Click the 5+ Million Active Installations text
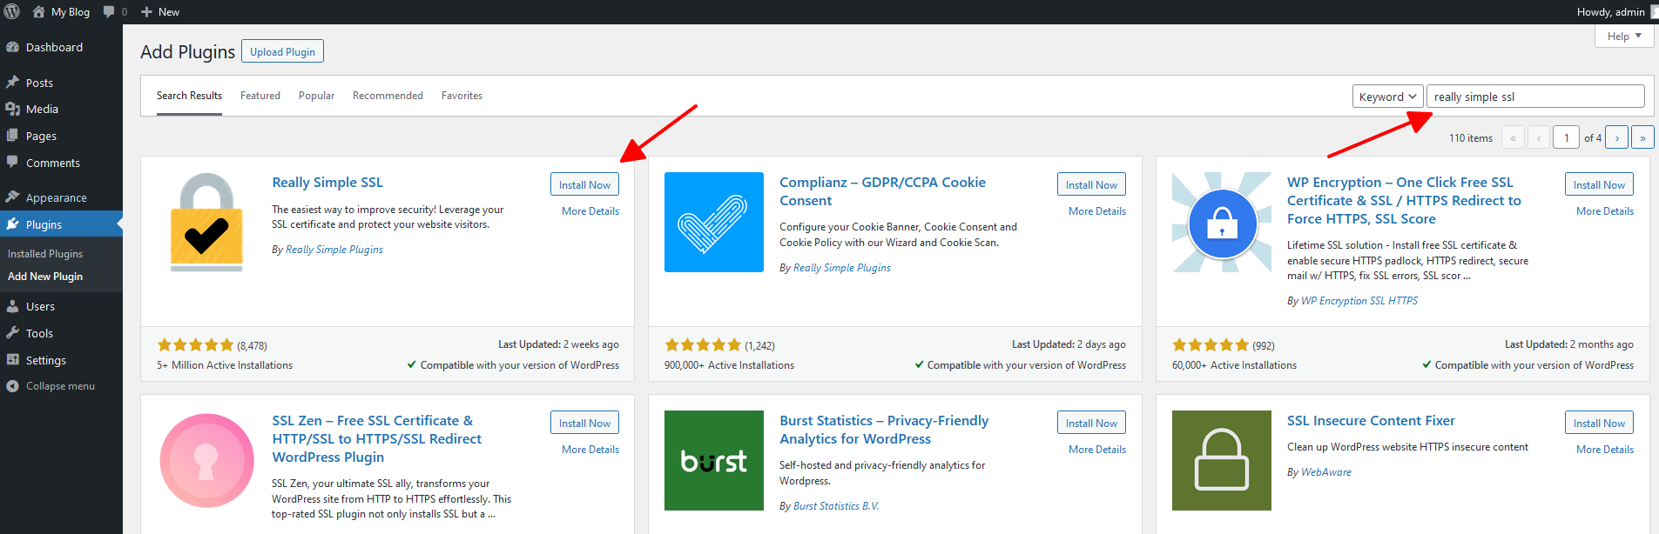The height and width of the screenshot is (534, 1659). tap(225, 365)
